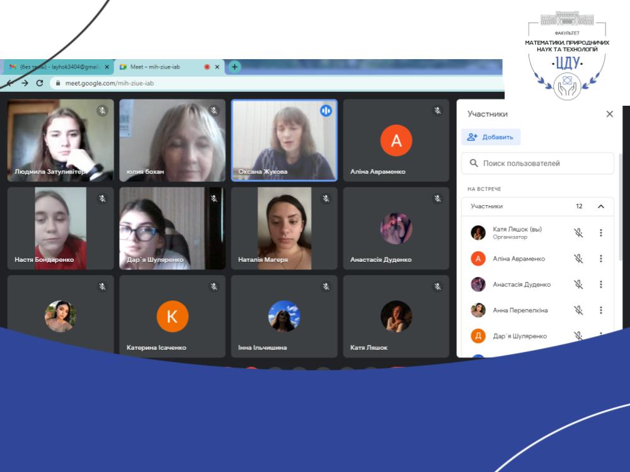Close the Участники side panel
Viewport: 630px width, 472px height.
(609, 114)
